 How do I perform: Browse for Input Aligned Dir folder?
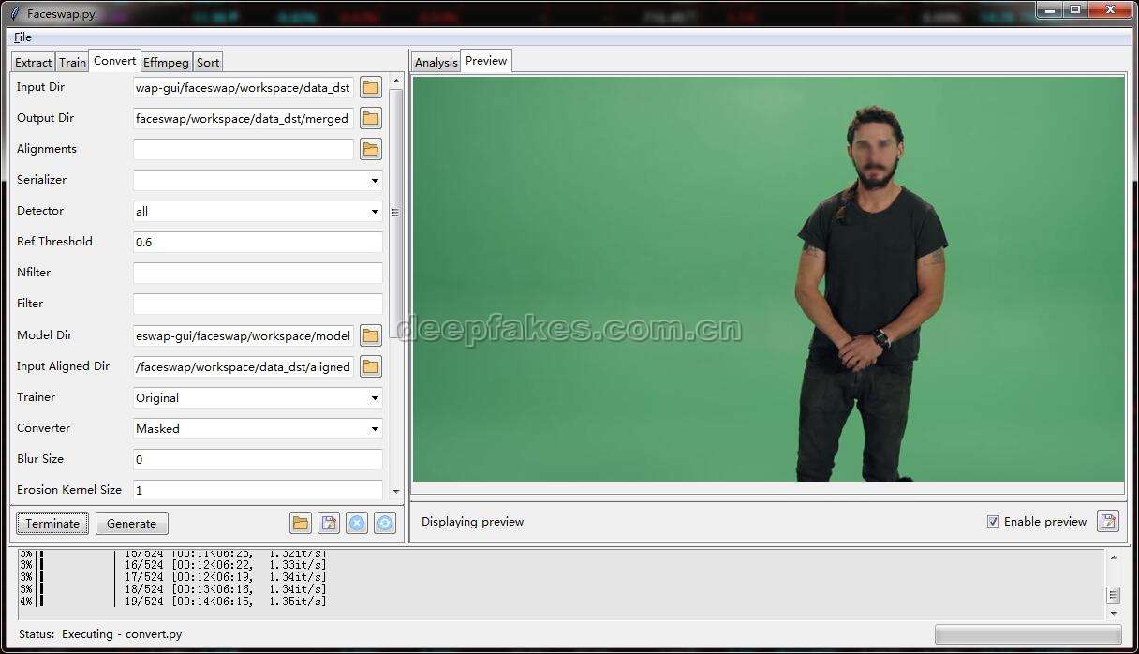(371, 366)
